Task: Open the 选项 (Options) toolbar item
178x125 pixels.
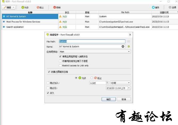Action: tap(172, 7)
